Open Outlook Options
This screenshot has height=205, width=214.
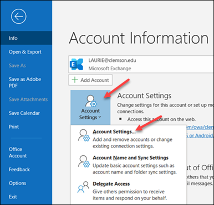click(x=17, y=183)
